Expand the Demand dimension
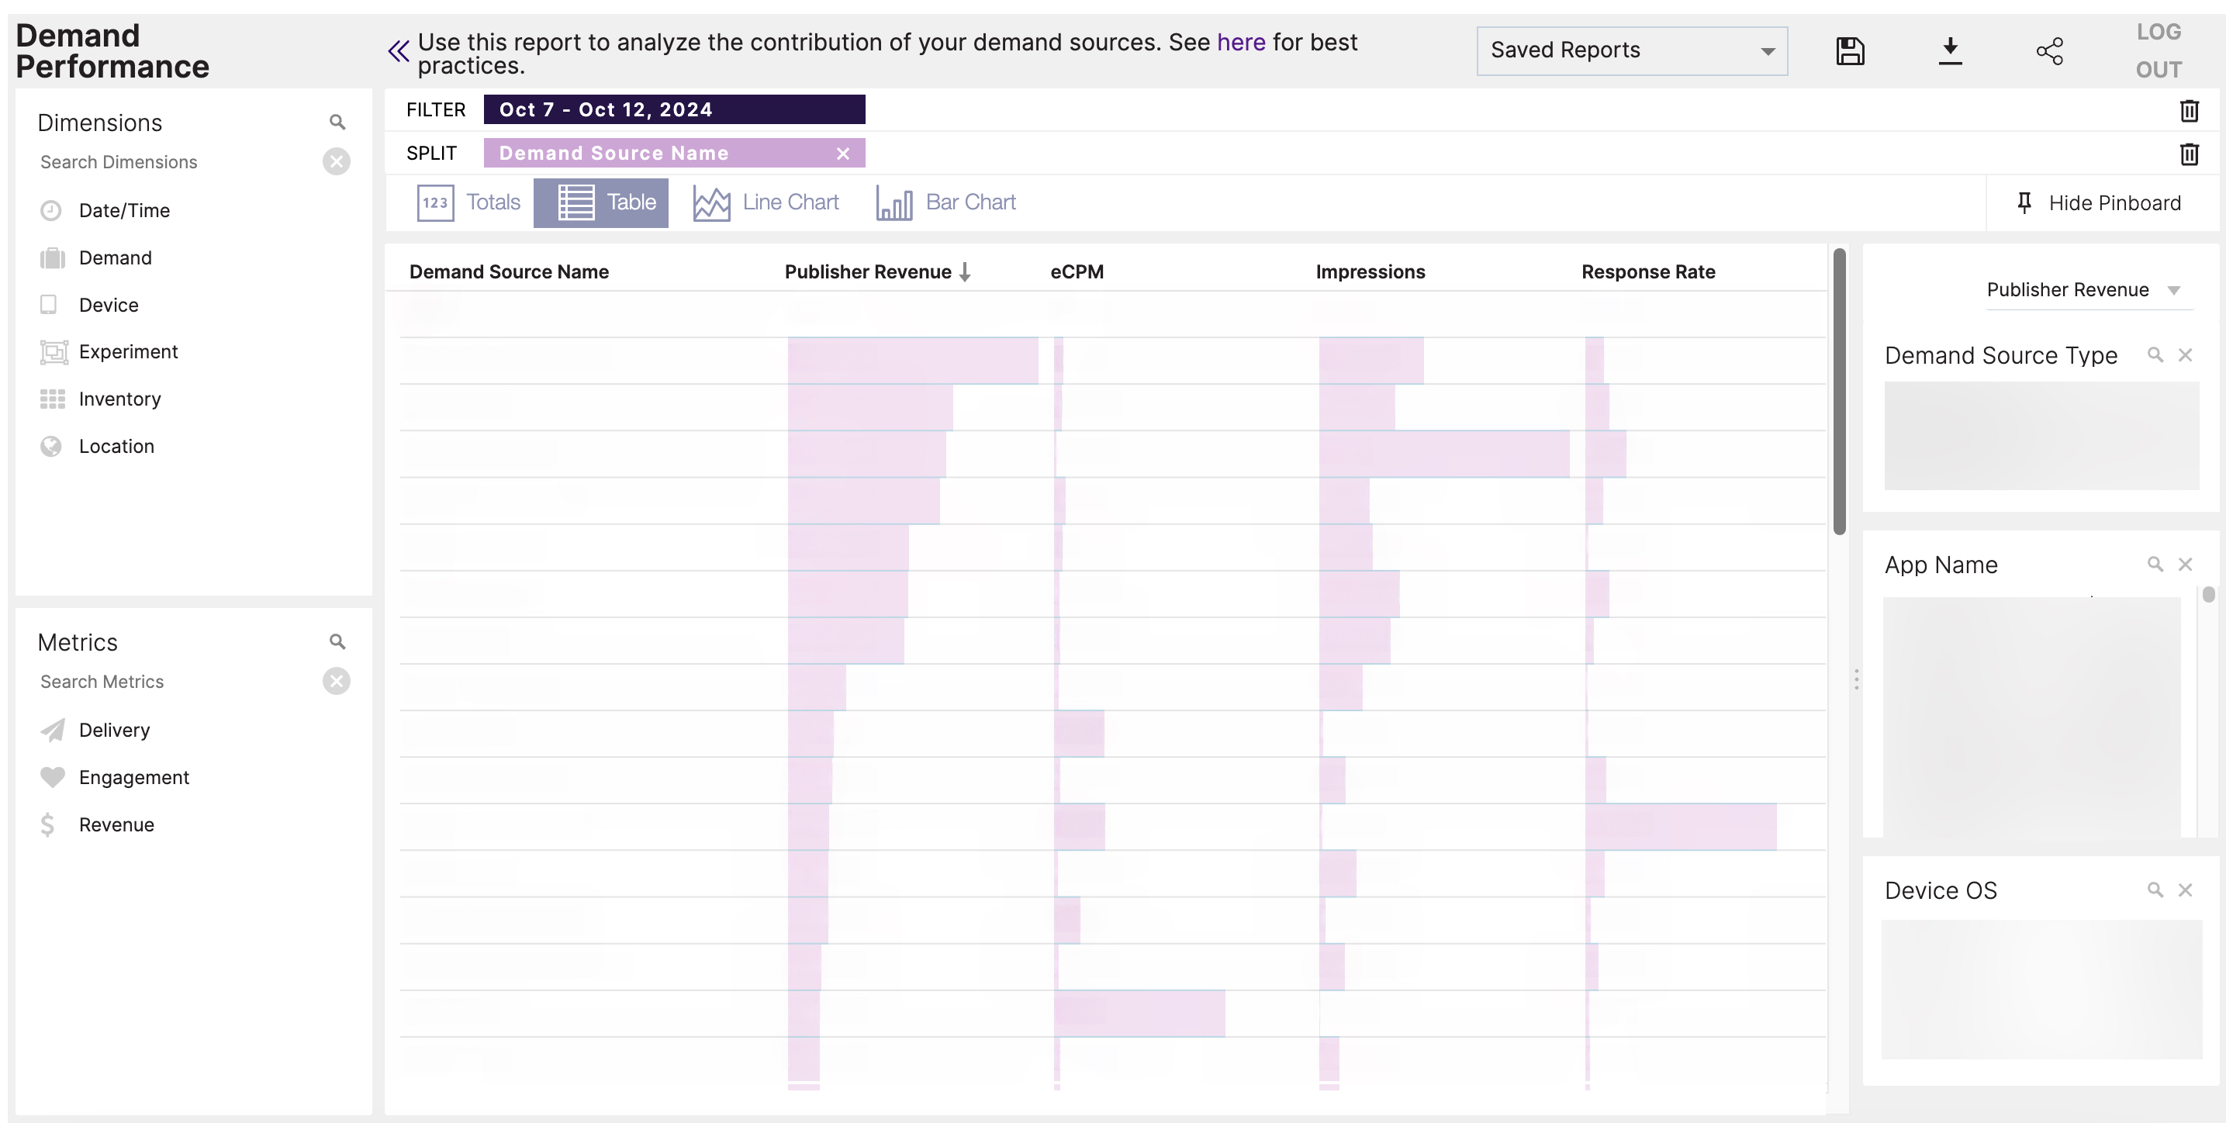Screen dimensions: 2226x1123 pyautogui.click(x=115, y=258)
